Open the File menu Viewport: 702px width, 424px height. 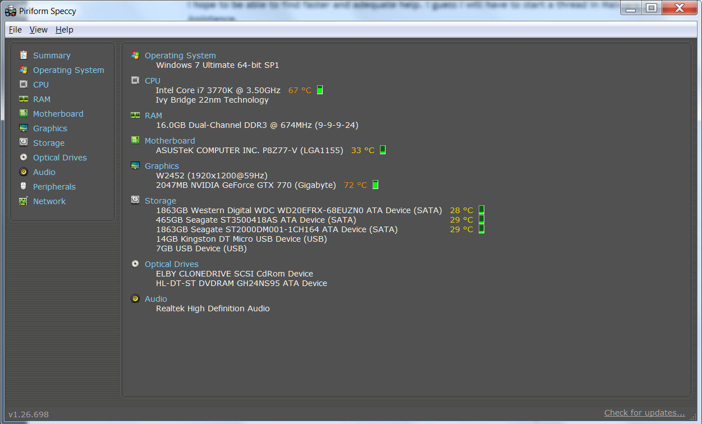click(x=15, y=30)
